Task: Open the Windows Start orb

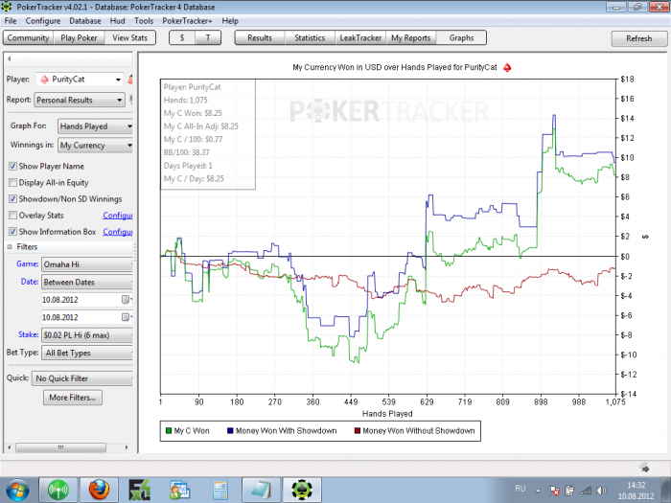Action: 17,490
